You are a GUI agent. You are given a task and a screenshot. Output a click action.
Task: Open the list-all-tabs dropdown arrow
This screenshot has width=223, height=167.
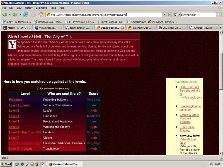pos(220,28)
